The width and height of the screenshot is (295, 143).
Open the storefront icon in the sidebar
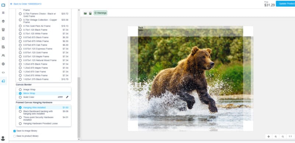(3, 30)
